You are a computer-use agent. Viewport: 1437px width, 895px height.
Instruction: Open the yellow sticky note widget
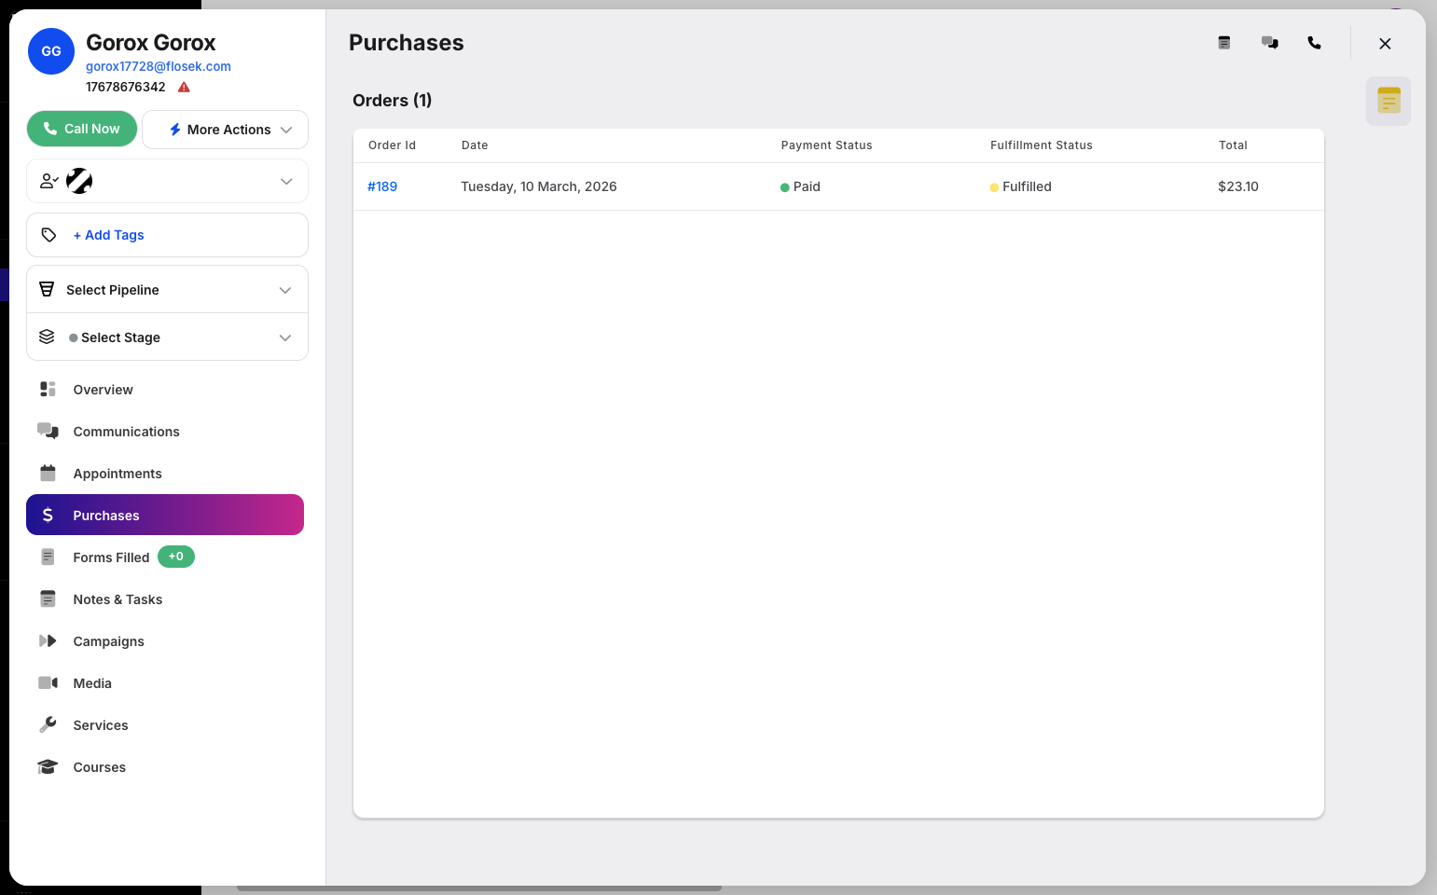[x=1389, y=101]
